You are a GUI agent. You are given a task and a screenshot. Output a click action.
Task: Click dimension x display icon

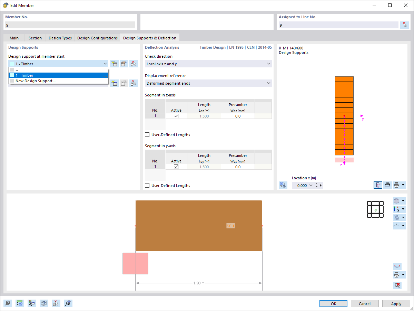click(396, 226)
